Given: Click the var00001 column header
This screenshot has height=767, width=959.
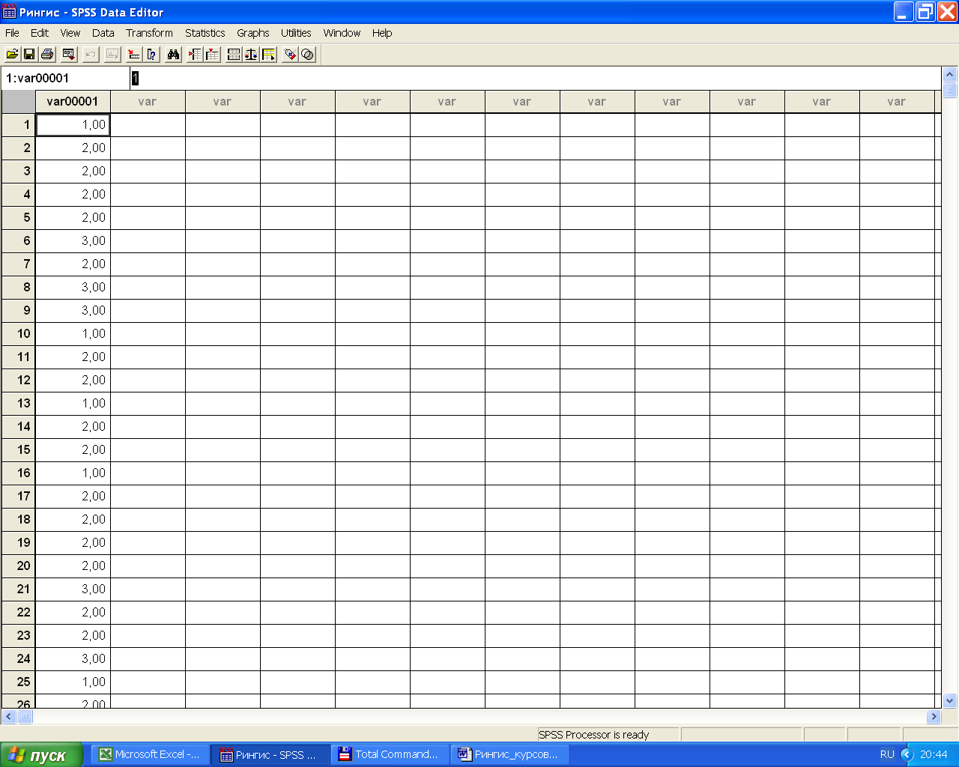Looking at the screenshot, I should click(73, 102).
